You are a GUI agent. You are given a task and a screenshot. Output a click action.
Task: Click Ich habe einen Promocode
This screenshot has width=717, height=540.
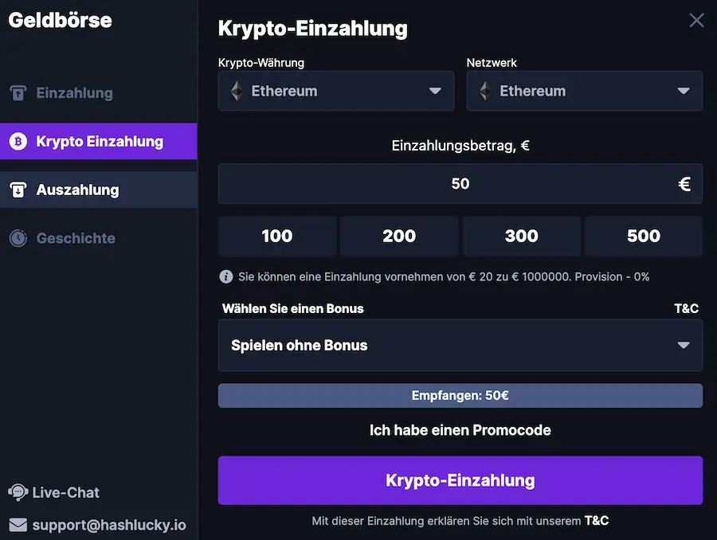tap(460, 430)
